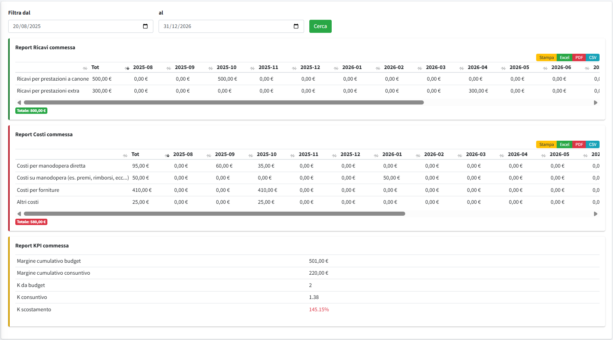Viewport: 613px width, 340px height.
Task: Sort Costi table by 2026-01 column
Action: (x=392, y=155)
